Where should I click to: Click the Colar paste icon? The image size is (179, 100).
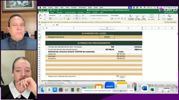pyautogui.click(x=40, y=16)
